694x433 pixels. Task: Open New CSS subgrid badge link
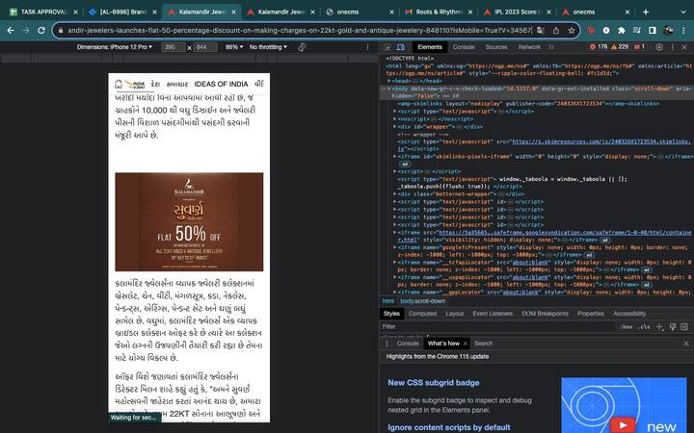coord(434,382)
